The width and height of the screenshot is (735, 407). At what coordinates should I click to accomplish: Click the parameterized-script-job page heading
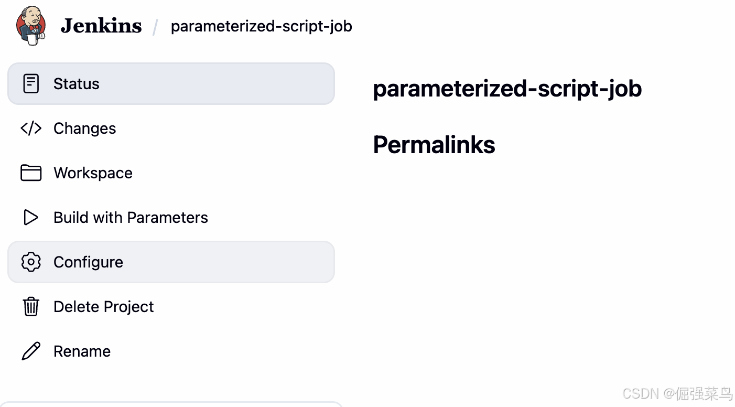pos(507,89)
